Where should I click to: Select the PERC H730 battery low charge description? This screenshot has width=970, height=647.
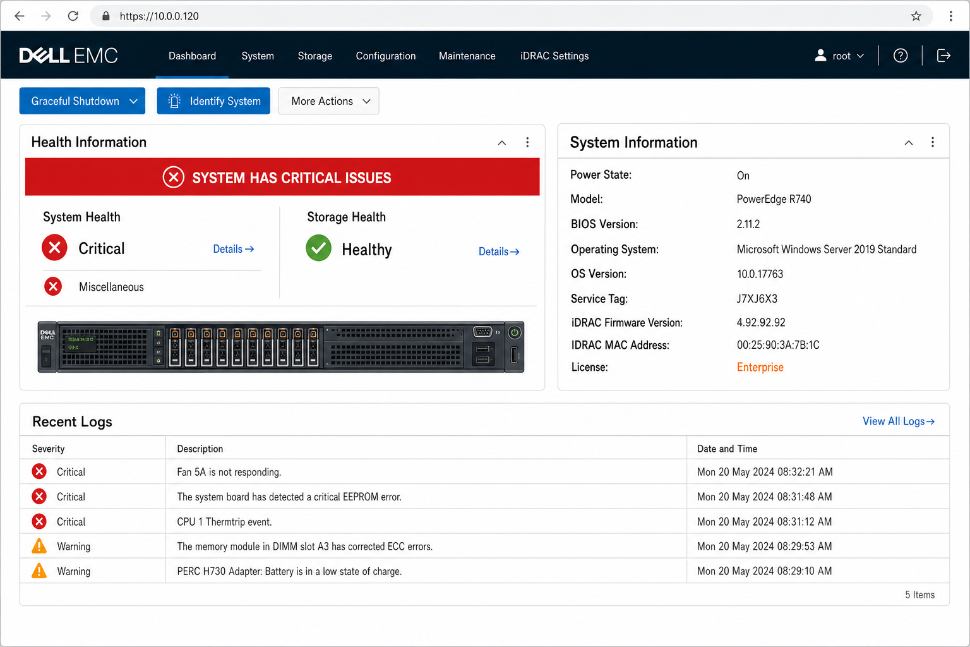pyautogui.click(x=289, y=571)
